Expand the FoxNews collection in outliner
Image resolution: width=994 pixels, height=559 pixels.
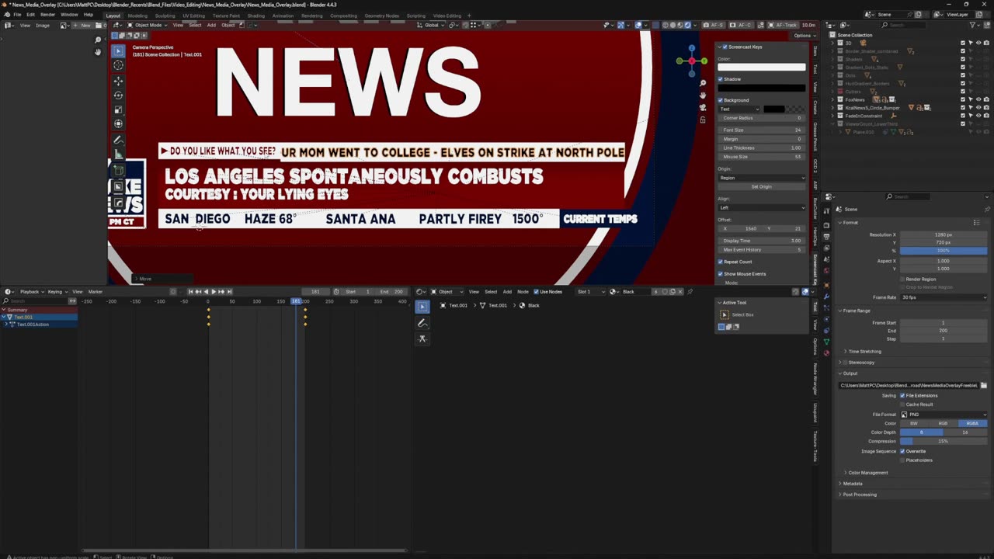click(x=833, y=99)
